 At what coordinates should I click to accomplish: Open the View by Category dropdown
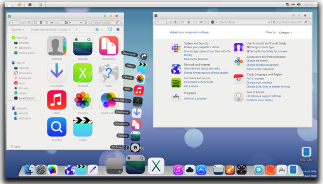[285, 33]
